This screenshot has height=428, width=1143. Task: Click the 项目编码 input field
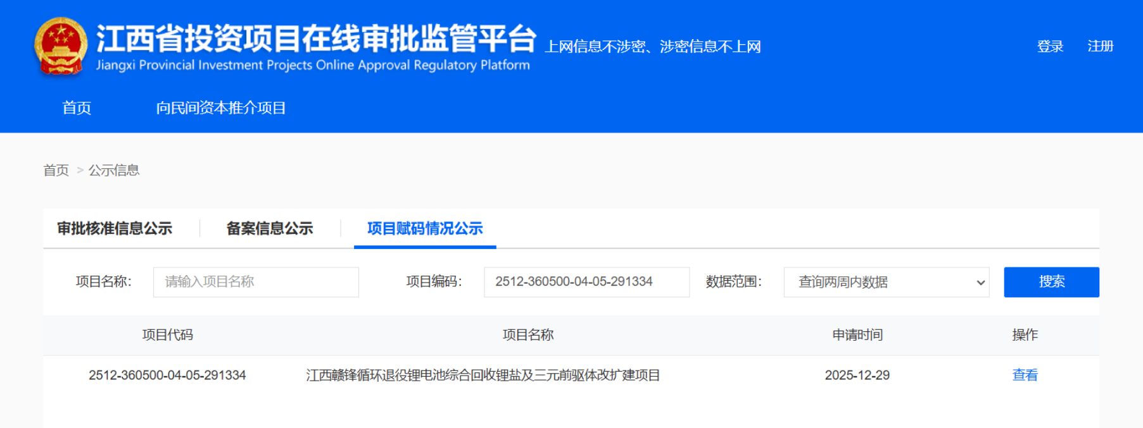(x=586, y=282)
